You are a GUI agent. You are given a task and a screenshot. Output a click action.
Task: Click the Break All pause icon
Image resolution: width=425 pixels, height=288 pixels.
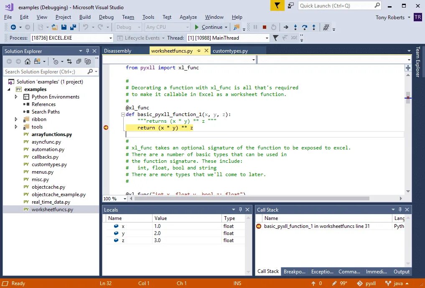[255, 27]
